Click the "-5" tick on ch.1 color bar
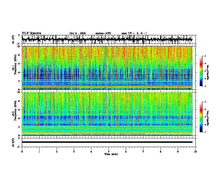The height and width of the screenshot is (170, 220). (x=205, y=71)
